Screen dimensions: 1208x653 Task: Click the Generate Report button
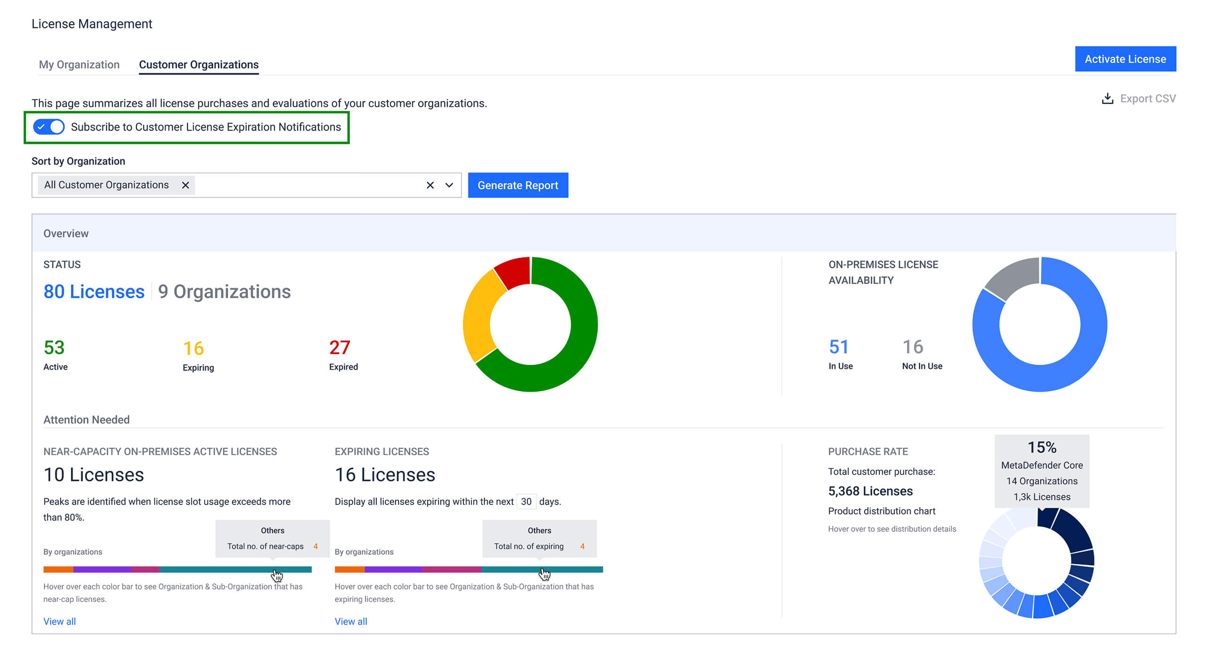point(518,185)
